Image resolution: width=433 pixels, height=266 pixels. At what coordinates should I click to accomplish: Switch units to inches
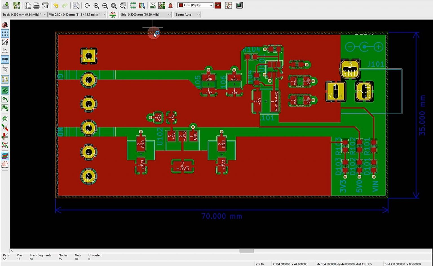[x=5, y=50]
